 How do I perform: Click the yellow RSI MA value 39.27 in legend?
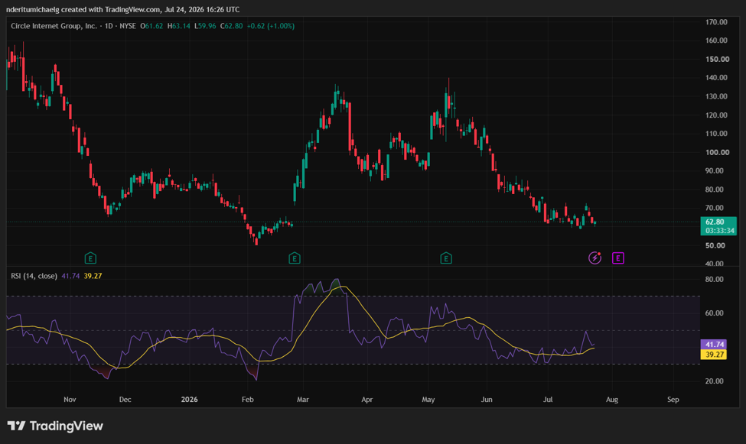pyautogui.click(x=93, y=276)
